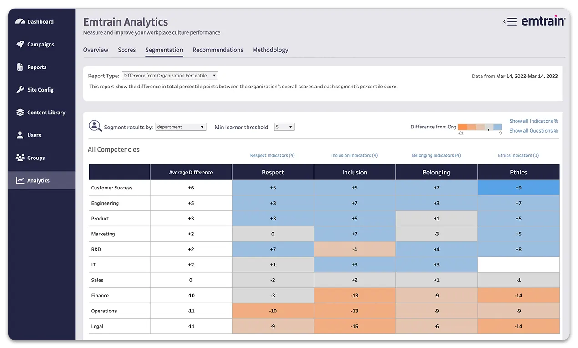Select the Legal row label

[97, 326]
